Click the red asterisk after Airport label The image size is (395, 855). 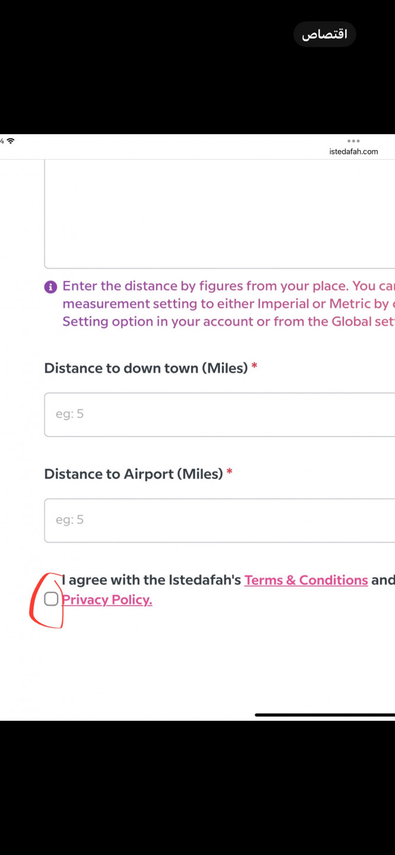click(230, 473)
